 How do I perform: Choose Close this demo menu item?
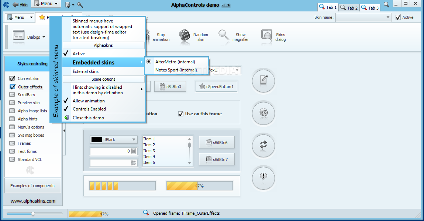tap(103, 117)
